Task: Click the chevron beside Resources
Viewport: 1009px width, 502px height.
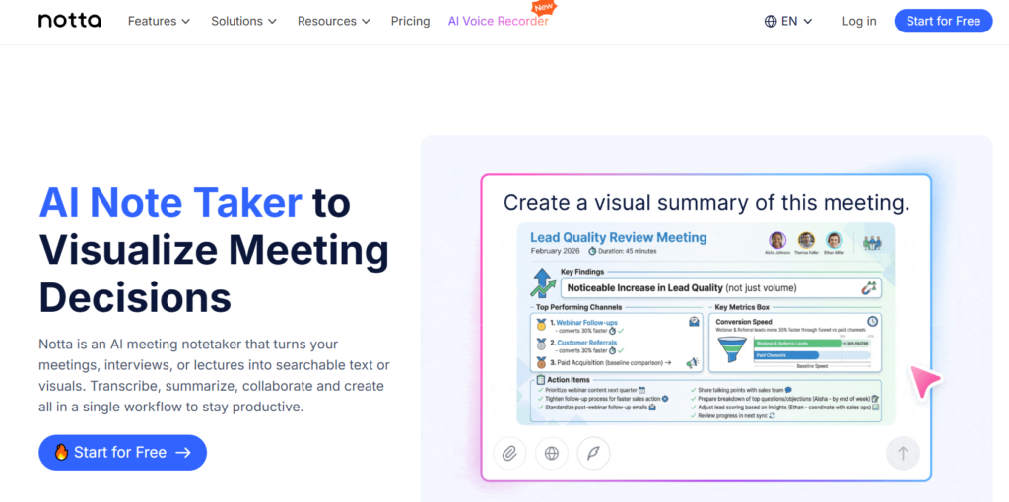Action: [x=367, y=22]
